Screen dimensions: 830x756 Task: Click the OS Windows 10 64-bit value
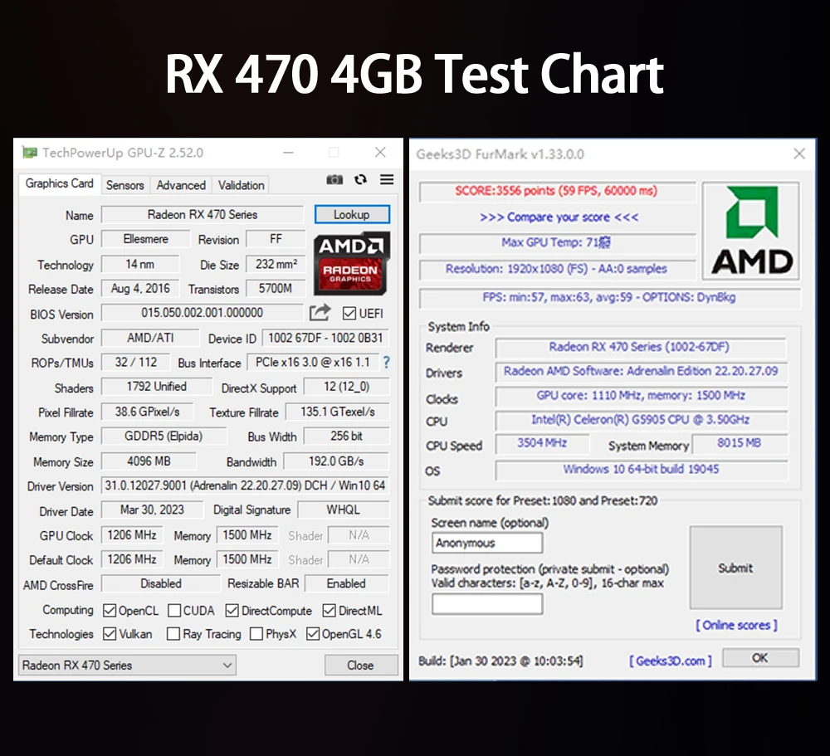point(640,470)
